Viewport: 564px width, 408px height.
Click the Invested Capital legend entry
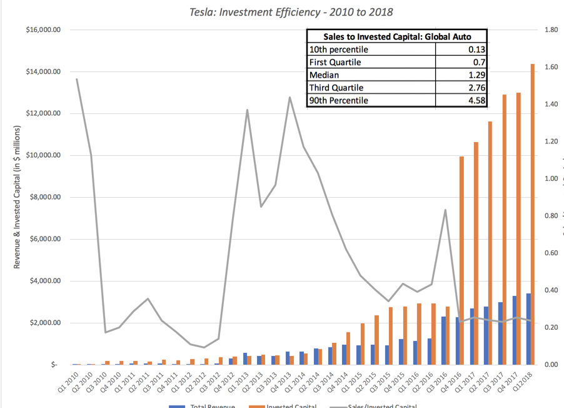[x=291, y=406]
